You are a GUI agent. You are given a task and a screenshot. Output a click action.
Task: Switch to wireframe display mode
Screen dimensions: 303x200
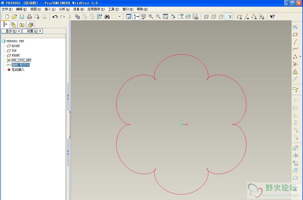[206, 17]
